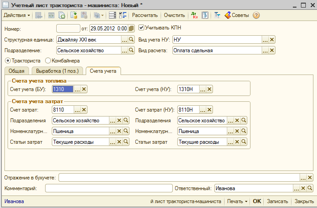Click the Рассчитать button
Image resolution: width=317 pixels, height=208 pixels.
[145, 15]
